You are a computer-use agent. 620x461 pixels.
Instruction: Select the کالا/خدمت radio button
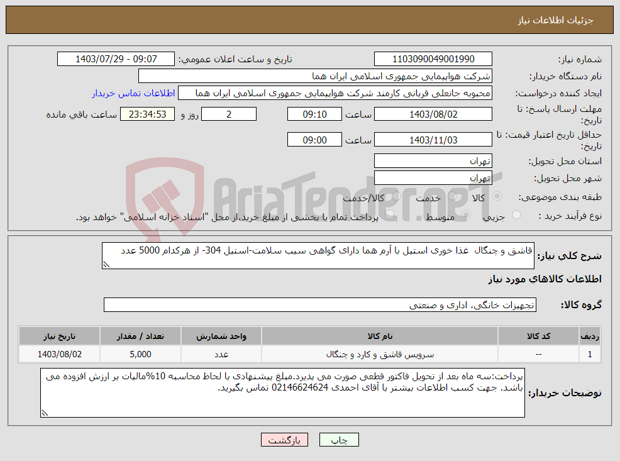coord(396,196)
